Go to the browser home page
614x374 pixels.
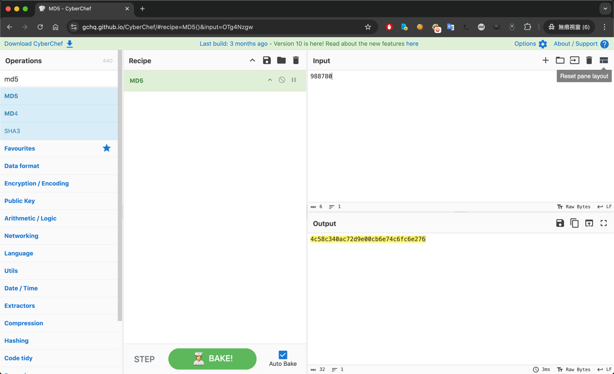55,27
